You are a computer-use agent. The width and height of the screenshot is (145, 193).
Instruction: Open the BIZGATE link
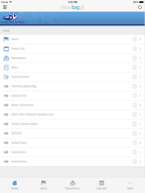click(72, 133)
